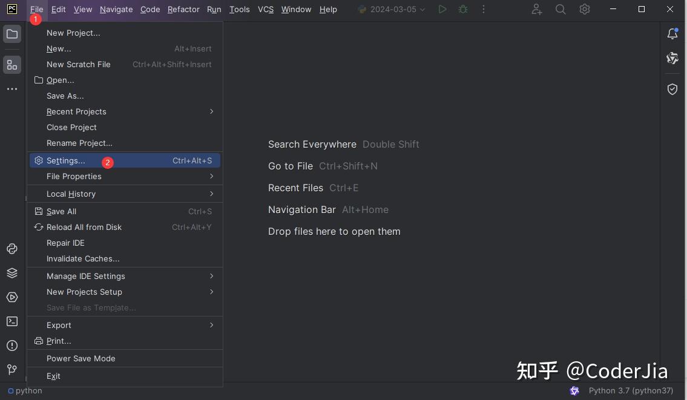Open the Python Console icon in sidebar
The height and width of the screenshot is (400, 687).
pos(12,249)
